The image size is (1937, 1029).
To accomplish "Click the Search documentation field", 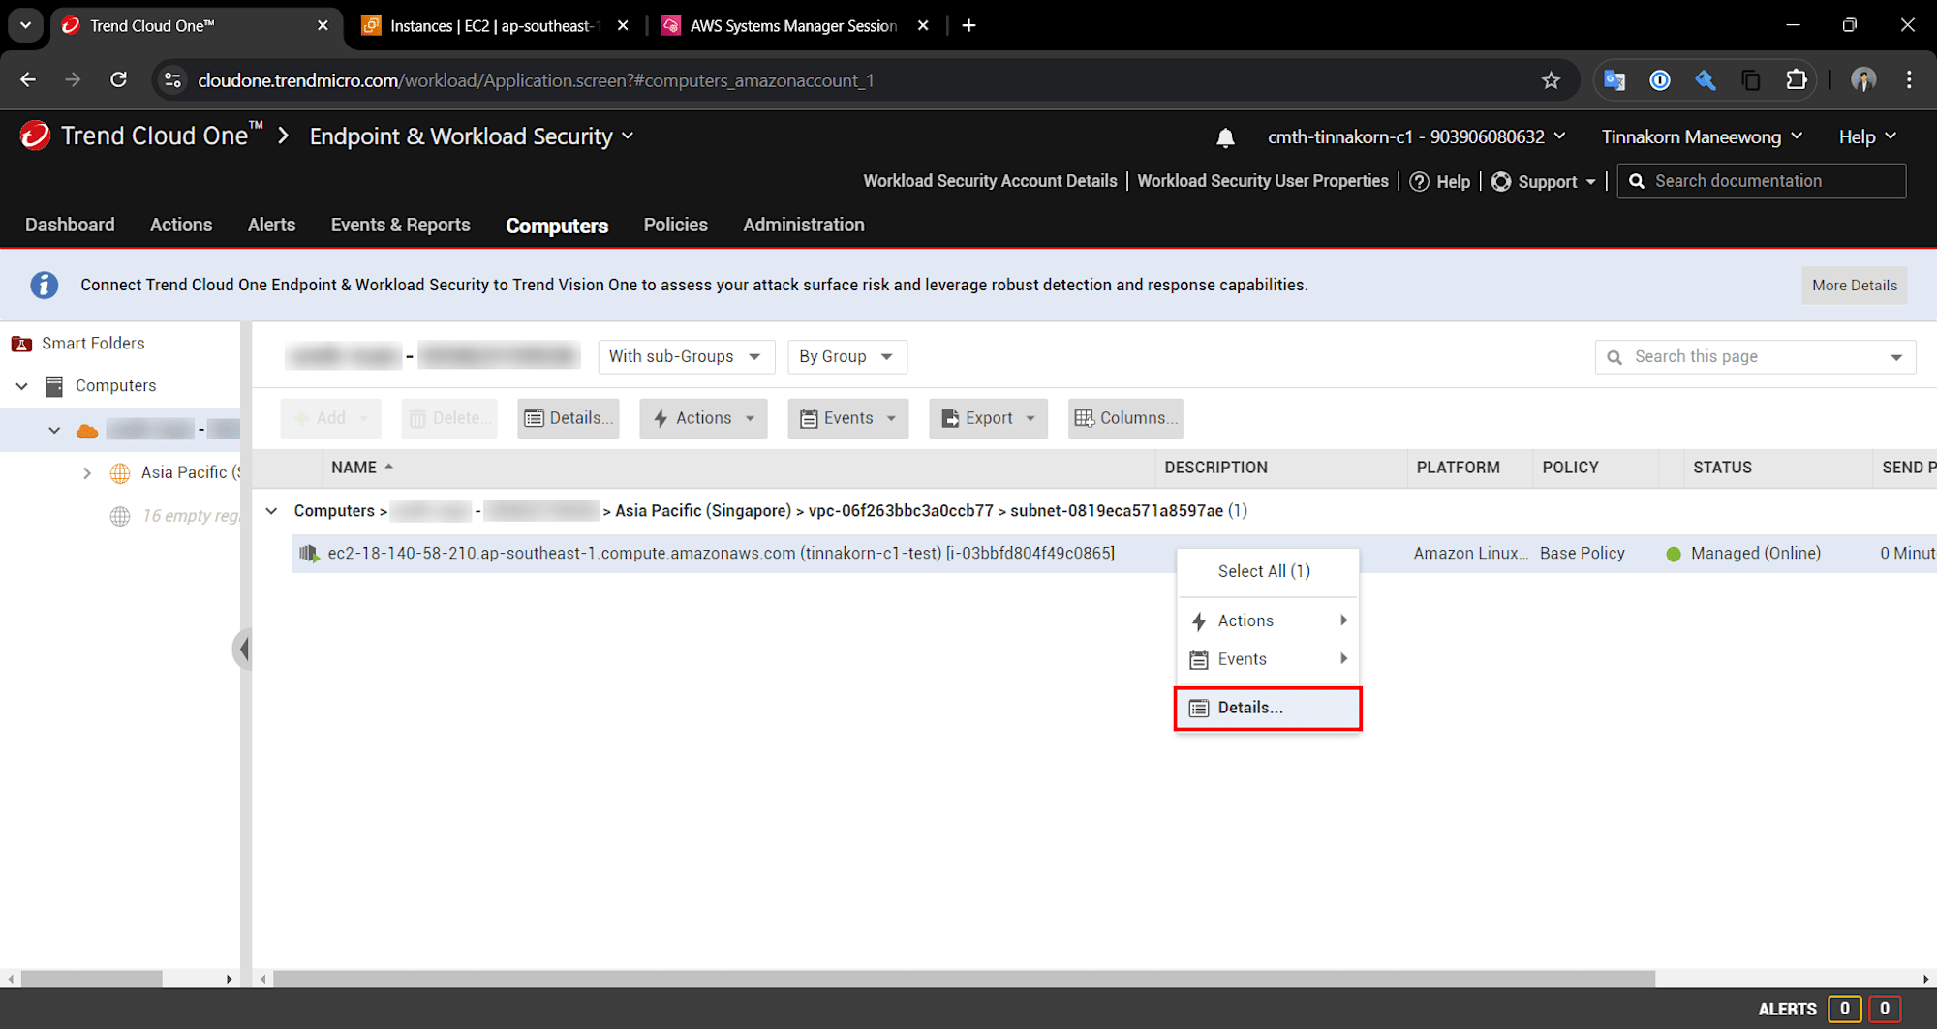I will pos(1762,181).
